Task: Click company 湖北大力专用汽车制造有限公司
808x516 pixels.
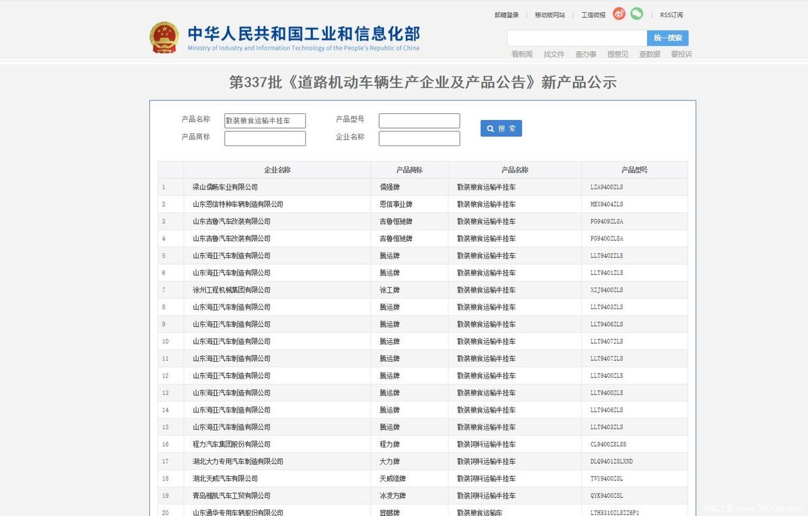Action: tap(238, 461)
